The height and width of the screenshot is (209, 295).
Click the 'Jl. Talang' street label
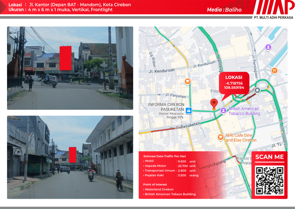click(x=217, y=164)
